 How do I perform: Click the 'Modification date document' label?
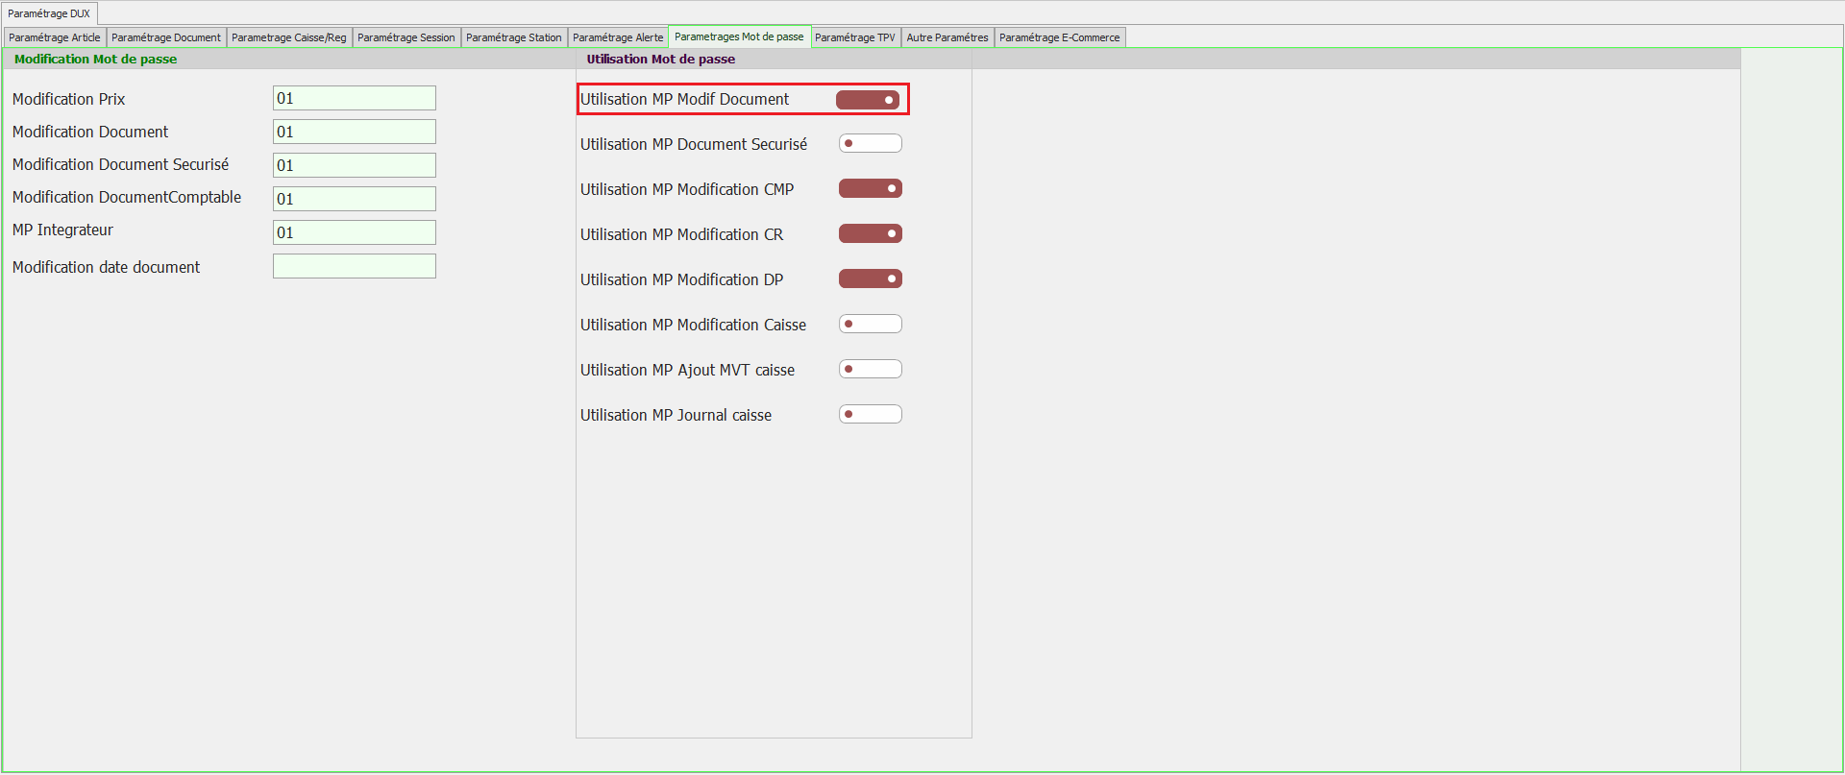tap(107, 267)
